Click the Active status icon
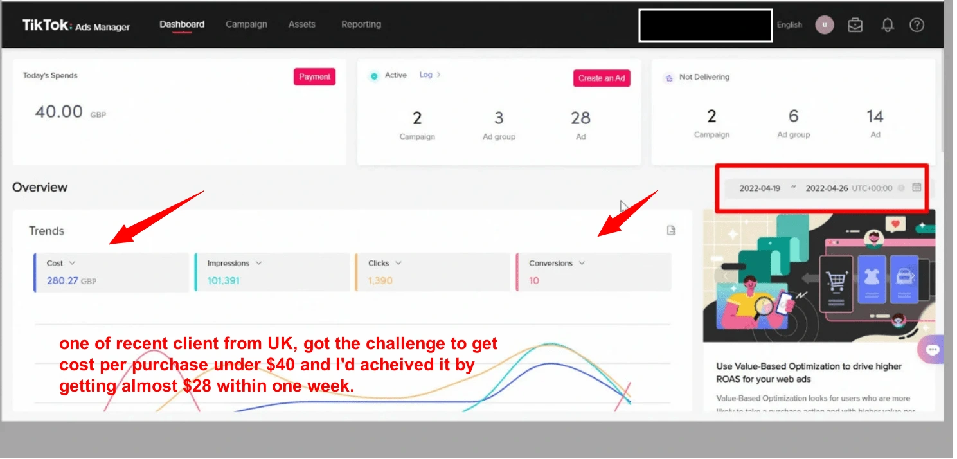The image size is (957, 459). 374,76
